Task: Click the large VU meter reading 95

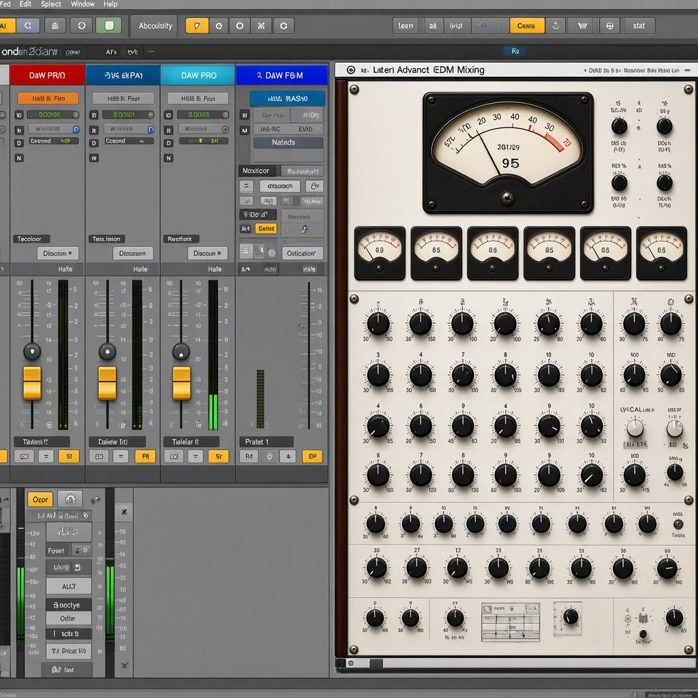Action: [508, 153]
